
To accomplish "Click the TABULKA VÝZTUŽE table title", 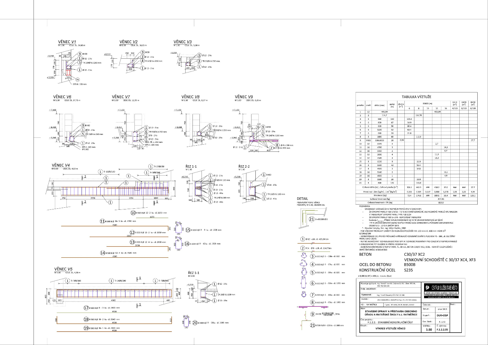I will tap(416, 97).
